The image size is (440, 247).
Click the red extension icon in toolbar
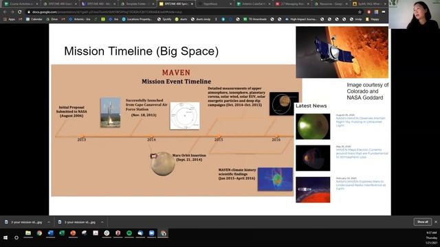[x=368, y=12]
